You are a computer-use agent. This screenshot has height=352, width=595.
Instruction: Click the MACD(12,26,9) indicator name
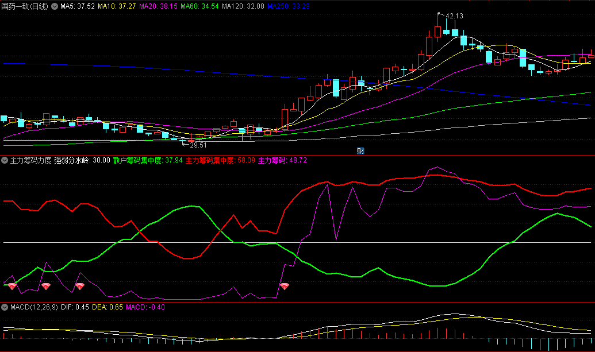[34, 307]
